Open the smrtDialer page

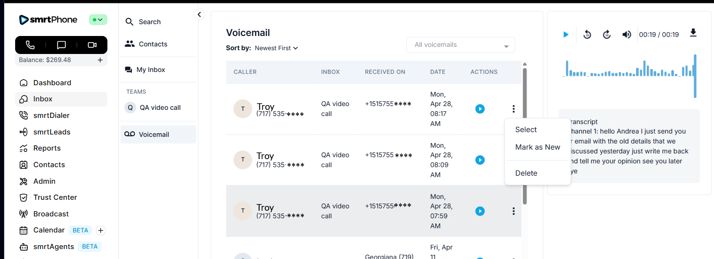[51, 116]
